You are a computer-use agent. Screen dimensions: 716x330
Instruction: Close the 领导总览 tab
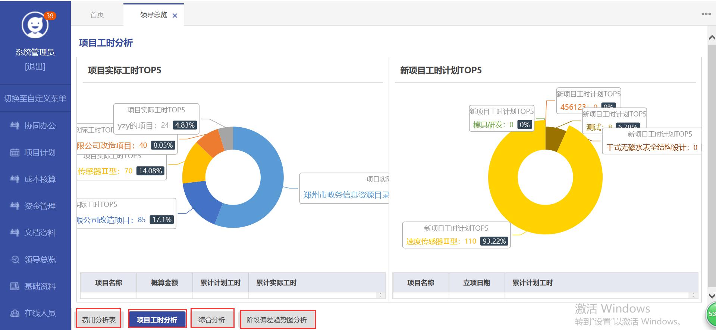point(175,16)
